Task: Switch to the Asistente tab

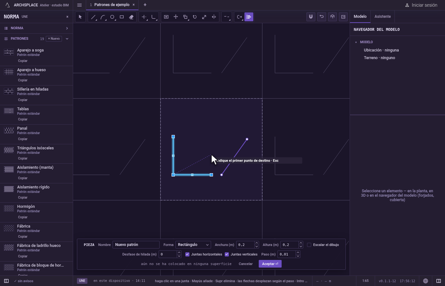Action: 382,17
